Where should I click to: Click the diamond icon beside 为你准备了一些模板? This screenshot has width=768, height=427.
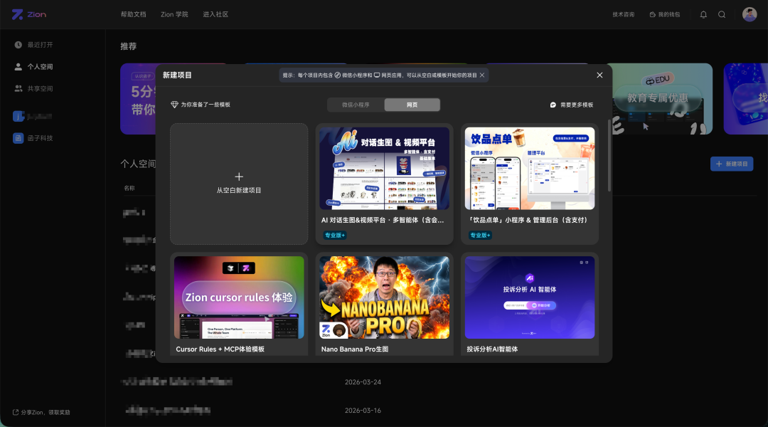tap(174, 105)
